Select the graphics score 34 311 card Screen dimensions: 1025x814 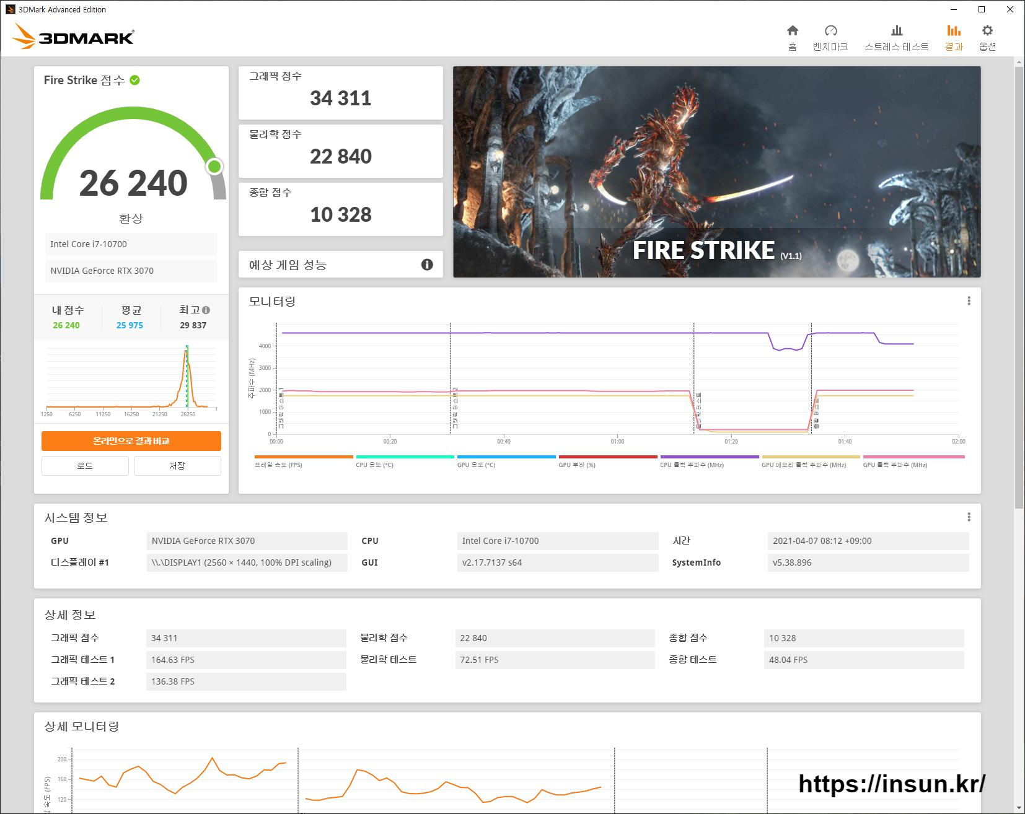(341, 93)
